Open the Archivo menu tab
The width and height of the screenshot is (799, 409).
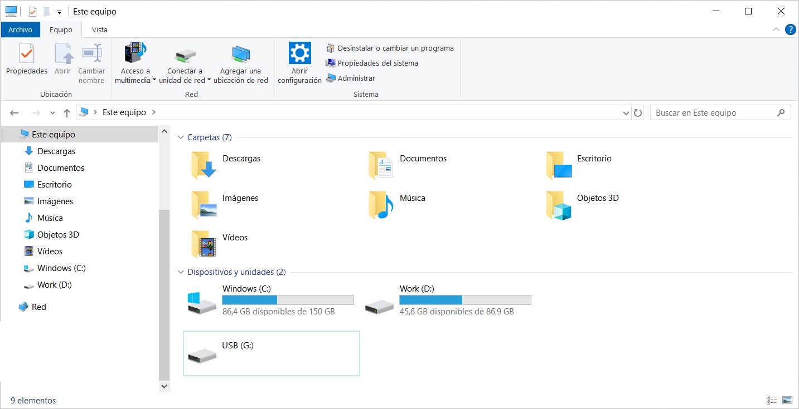coord(21,30)
